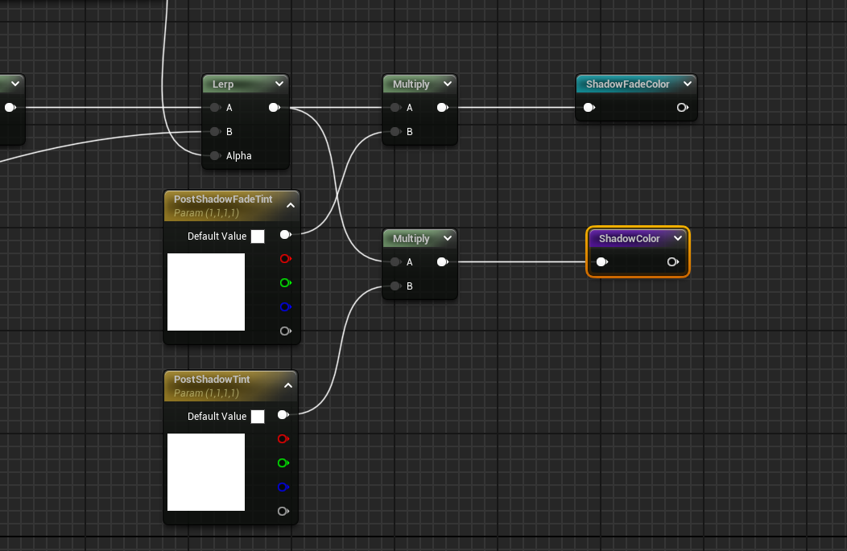Image resolution: width=847 pixels, height=551 pixels.
Task: Select the PostShadowTint node title
Action: point(212,380)
